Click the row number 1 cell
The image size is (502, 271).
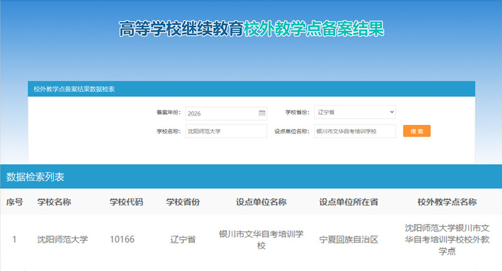14,240
